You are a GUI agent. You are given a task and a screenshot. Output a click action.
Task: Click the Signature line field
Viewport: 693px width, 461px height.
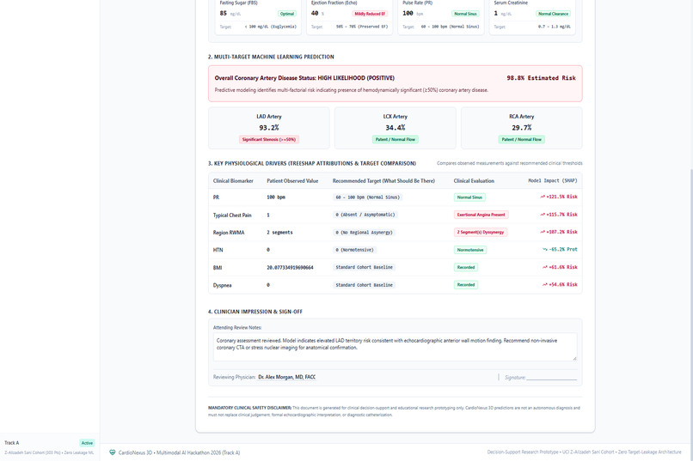click(x=551, y=377)
